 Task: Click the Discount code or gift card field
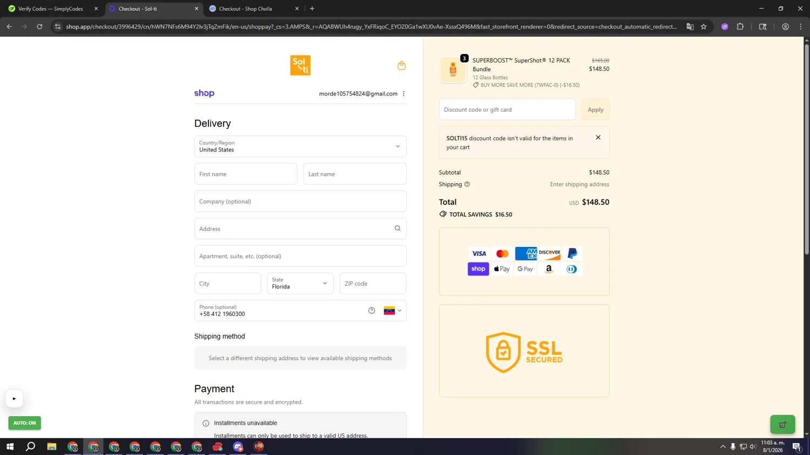point(507,109)
